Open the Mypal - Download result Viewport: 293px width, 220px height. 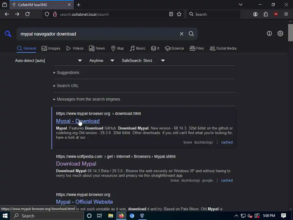(x=78, y=121)
